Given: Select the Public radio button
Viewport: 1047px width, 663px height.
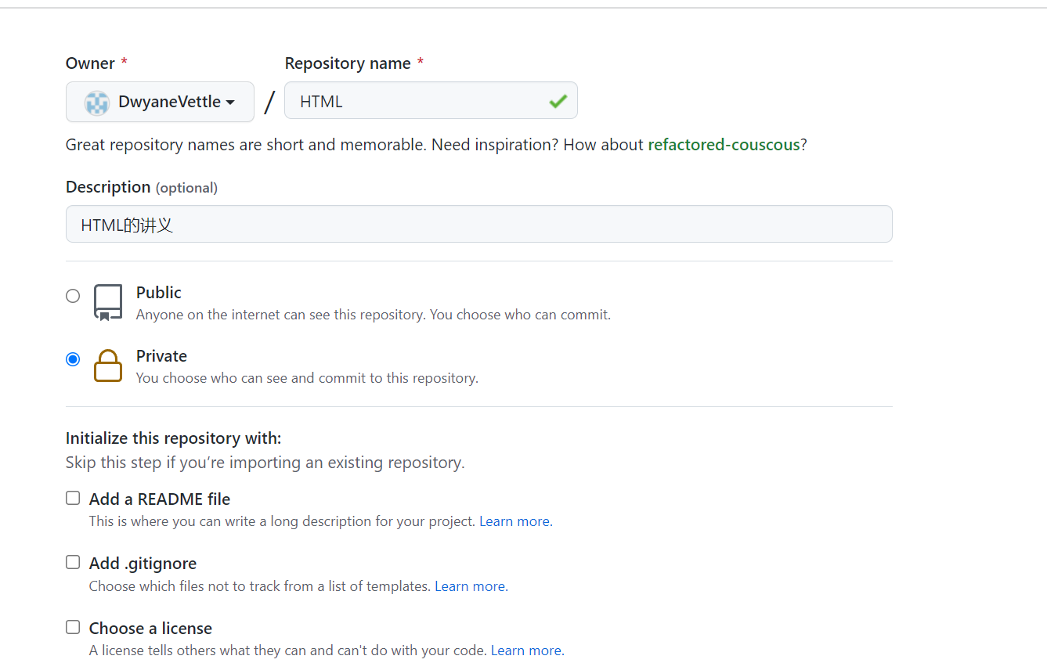Looking at the screenshot, I should coord(73,296).
